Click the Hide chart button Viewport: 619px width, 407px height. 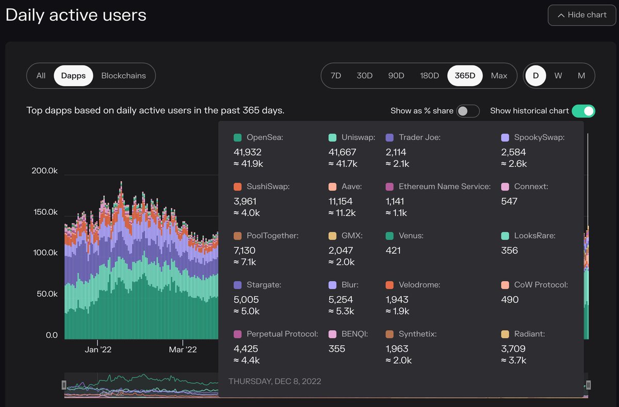click(x=582, y=15)
